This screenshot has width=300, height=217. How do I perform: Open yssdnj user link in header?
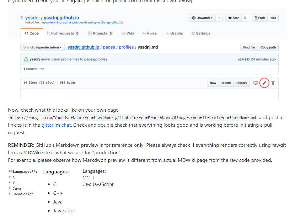[32, 18]
